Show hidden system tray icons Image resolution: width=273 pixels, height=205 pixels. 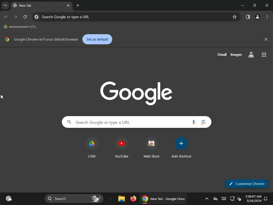tap(207, 199)
